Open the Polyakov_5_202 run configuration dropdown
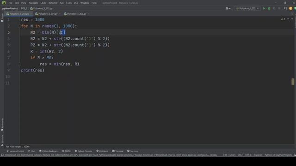This screenshot has height=166, width=296. tap(247, 8)
